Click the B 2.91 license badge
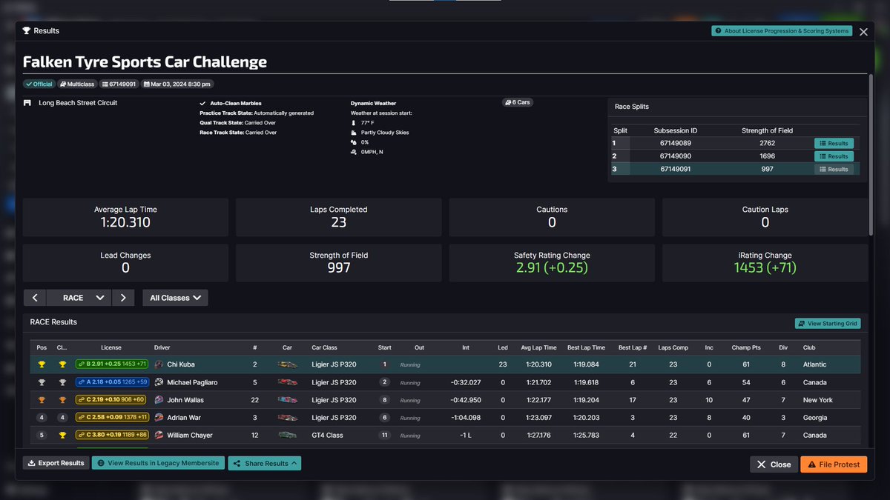The height and width of the screenshot is (500, 890). click(x=111, y=364)
